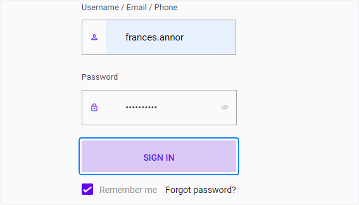Click the SIGN IN button
Image resolution: width=359 pixels, height=205 pixels.
point(159,156)
